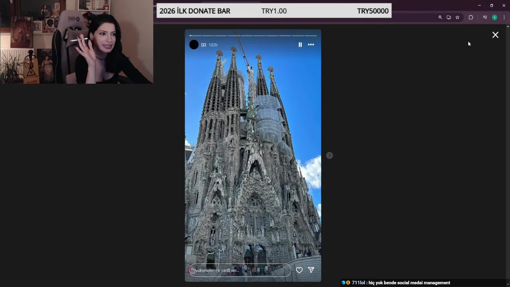Minimize the browser window
The width and height of the screenshot is (510, 287).
[x=479, y=6]
